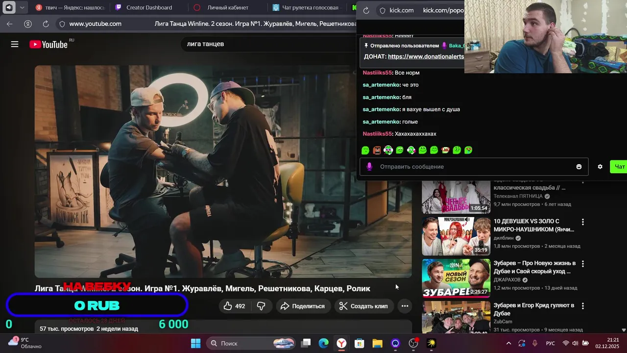The width and height of the screenshot is (627, 353).
Task: Click the browser back arrow
Action: 10,24
